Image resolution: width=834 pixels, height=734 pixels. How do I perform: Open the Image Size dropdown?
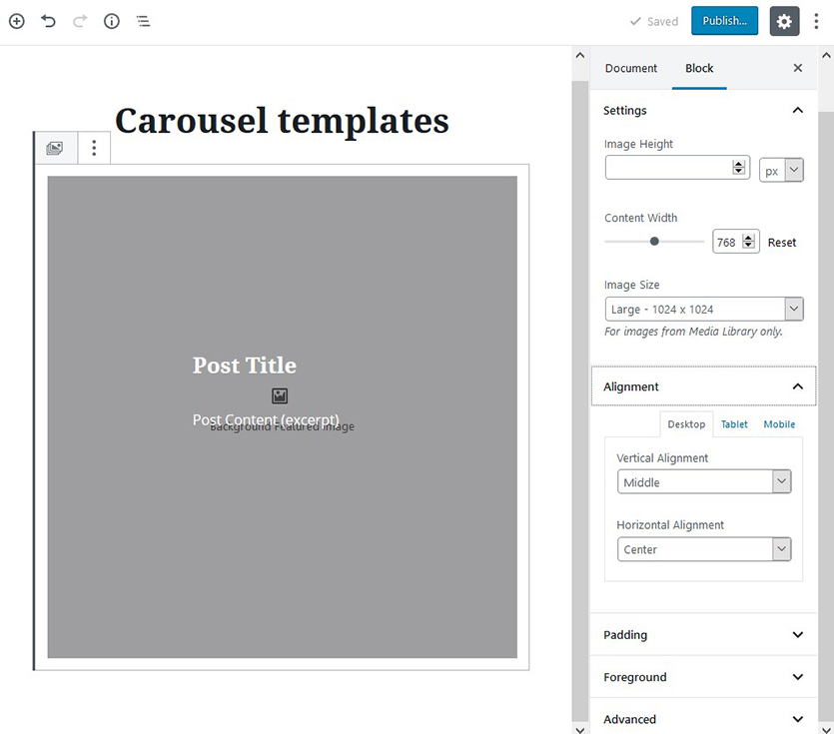(x=704, y=309)
